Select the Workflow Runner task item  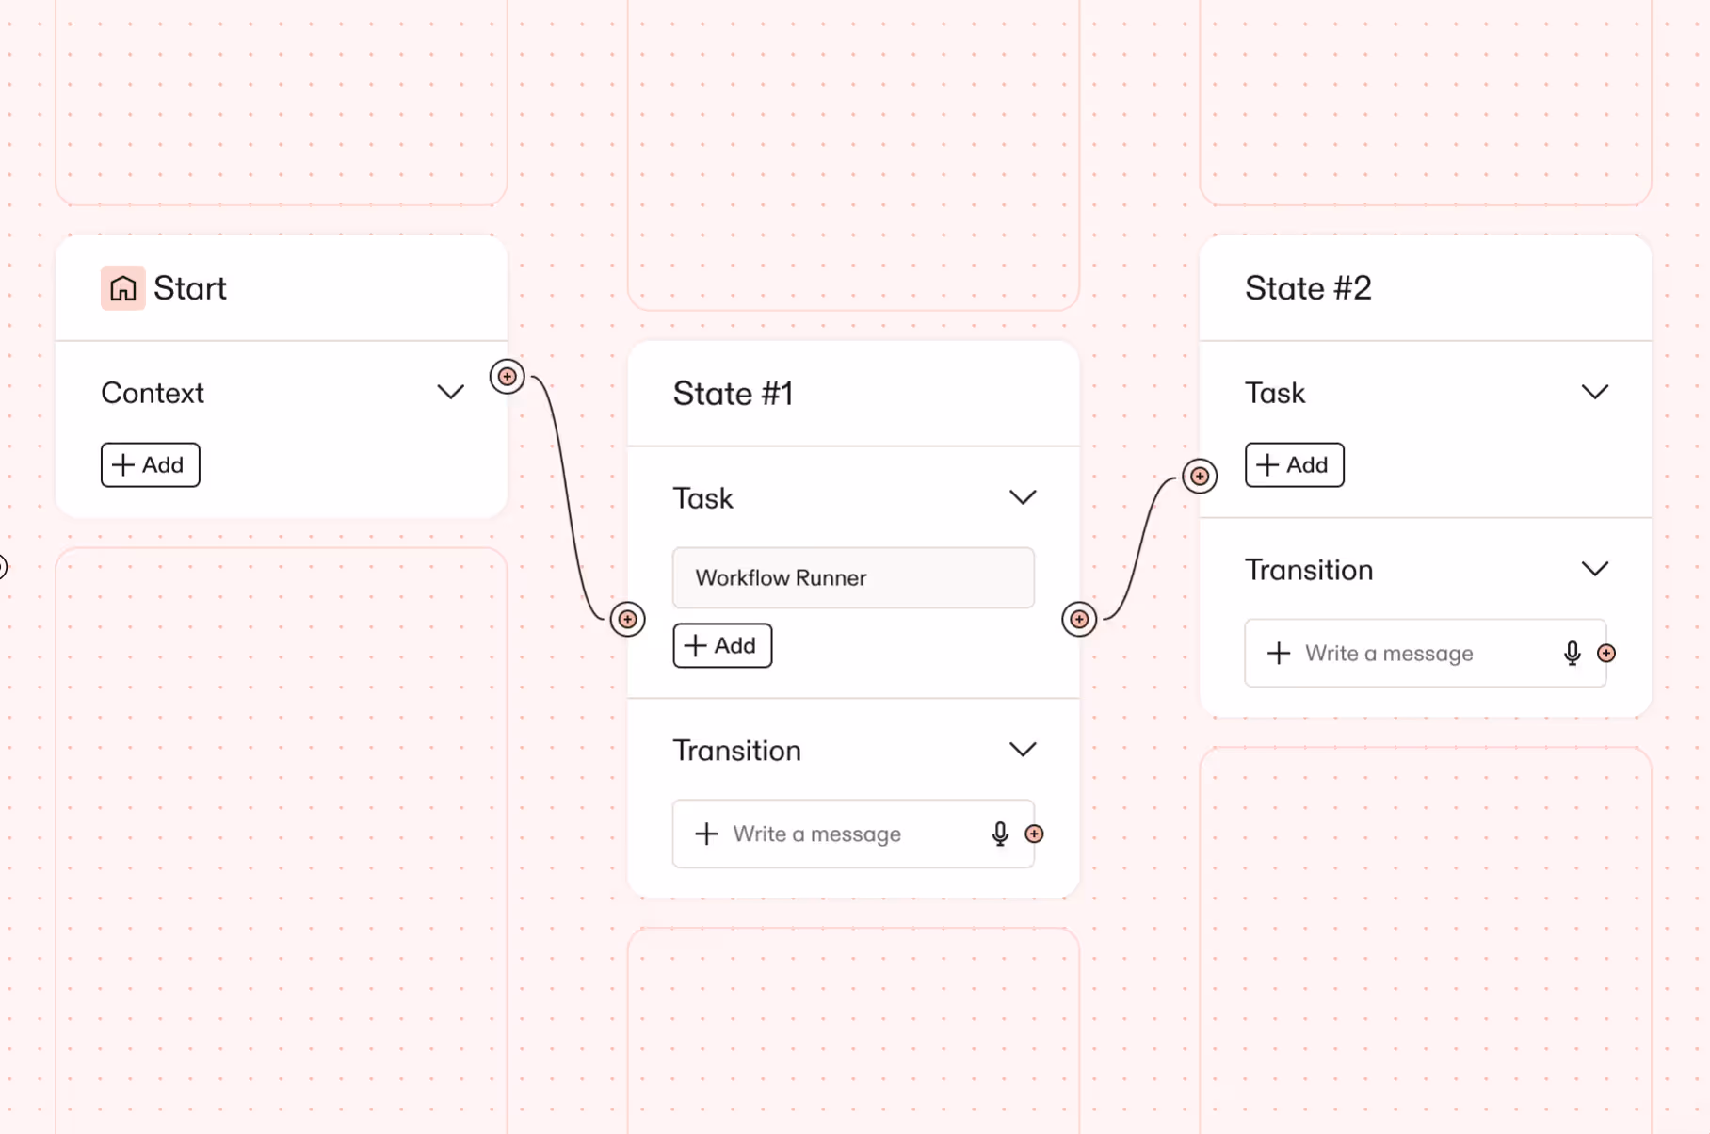pos(853,577)
